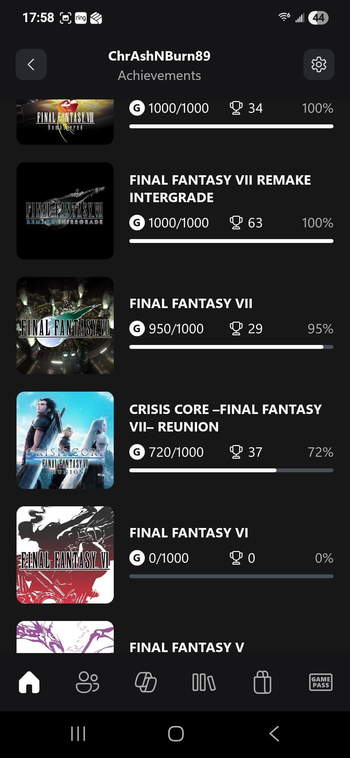The height and width of the screenshot is (758, 350).
Task: Tap the ChrAshNBurn89 profile name header
Action: pos(159,56)
